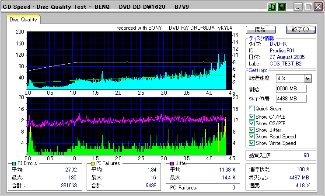Start the scan with the 開始 button
The image size is (325, 196).
point(261,30)
